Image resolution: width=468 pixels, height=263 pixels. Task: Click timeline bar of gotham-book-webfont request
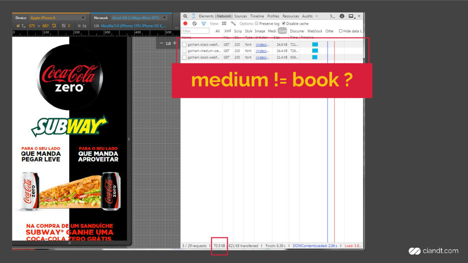tap(314, 58)
